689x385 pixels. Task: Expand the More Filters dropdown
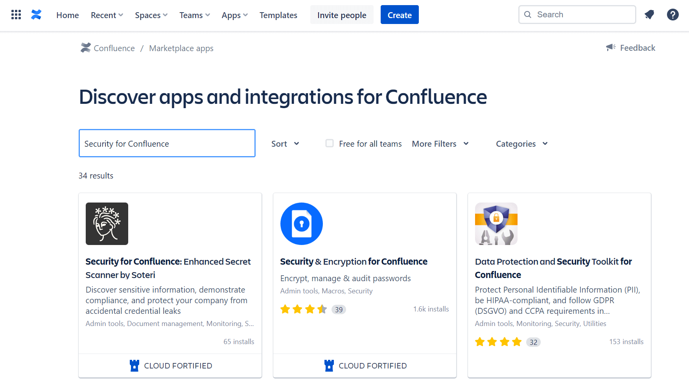pos(440,144)
